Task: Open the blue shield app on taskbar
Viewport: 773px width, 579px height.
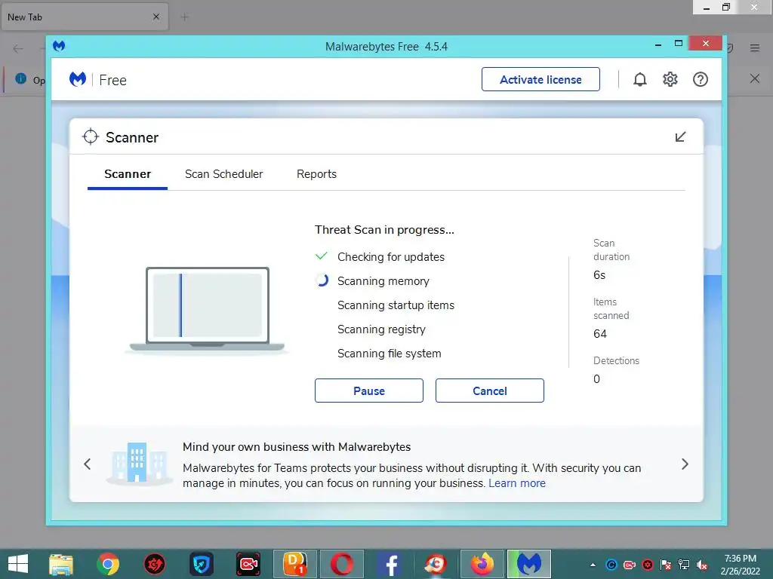Action: click(201, 564)
